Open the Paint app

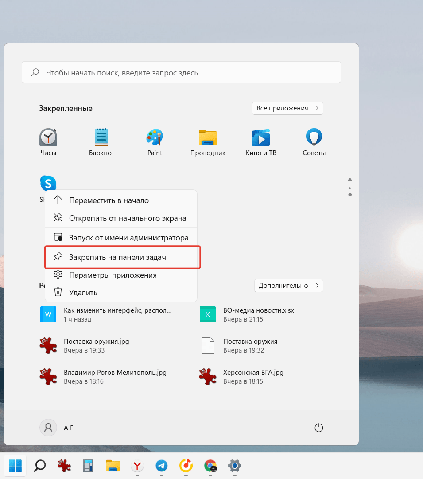pos(155,142)
